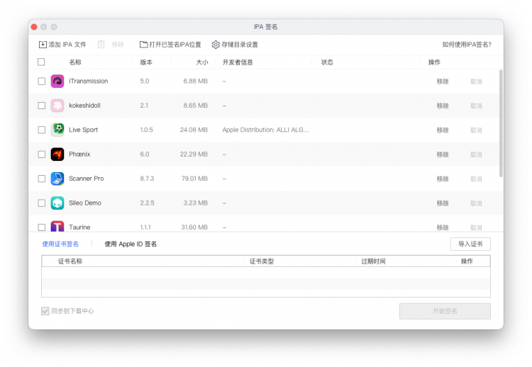Click the Live Sport soccer icon
The width and height of the screenshot is (532, 367).
pos(57,130)
